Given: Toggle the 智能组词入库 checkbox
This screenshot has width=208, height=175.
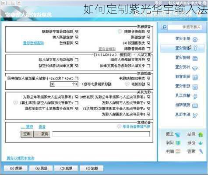Looking at the screenshot, I should coord(77,37).
